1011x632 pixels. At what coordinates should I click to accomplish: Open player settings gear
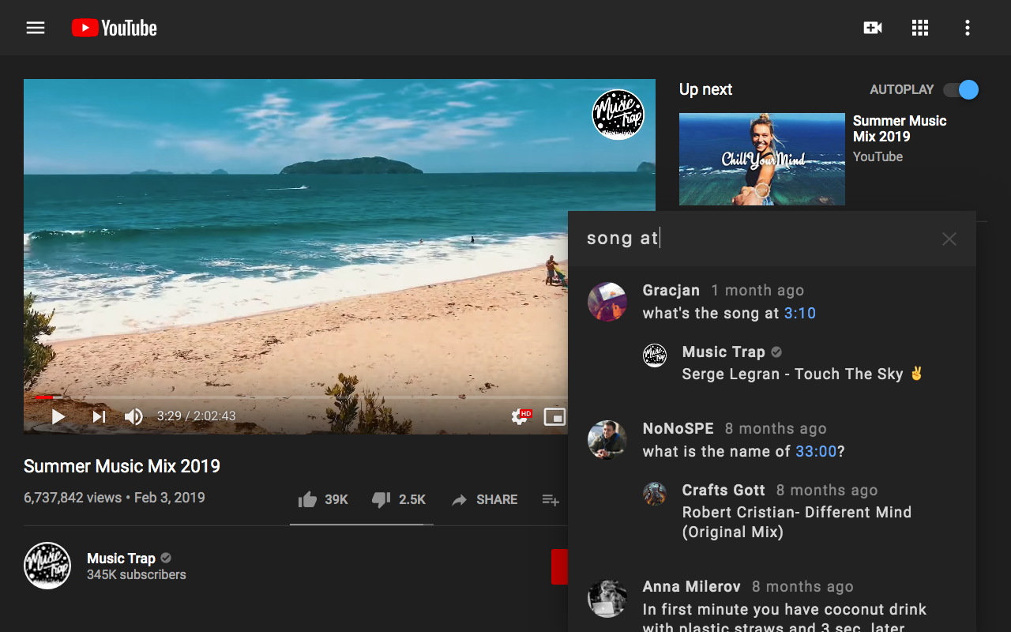tap(521, 416)
